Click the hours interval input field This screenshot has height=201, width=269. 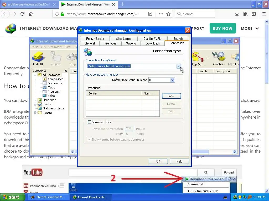tap(129, 134)
